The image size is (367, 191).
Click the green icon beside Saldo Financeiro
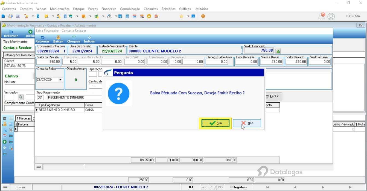278,51
